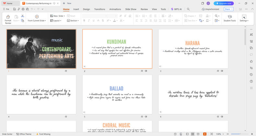Switch to the Insert tab

[x=76, y=9]
